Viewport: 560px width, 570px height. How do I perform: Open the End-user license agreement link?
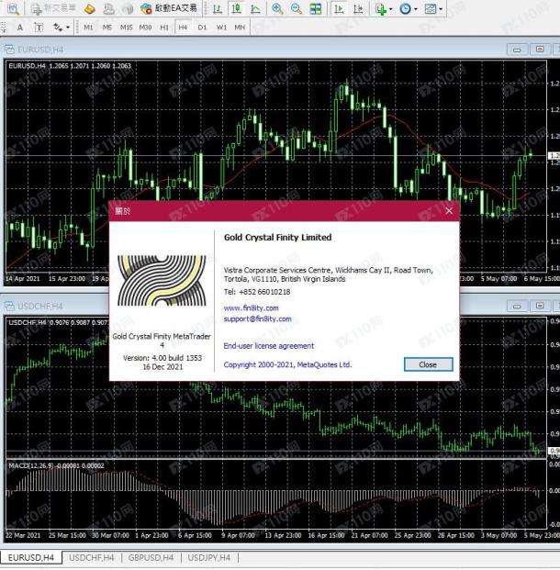pos(269,346)
